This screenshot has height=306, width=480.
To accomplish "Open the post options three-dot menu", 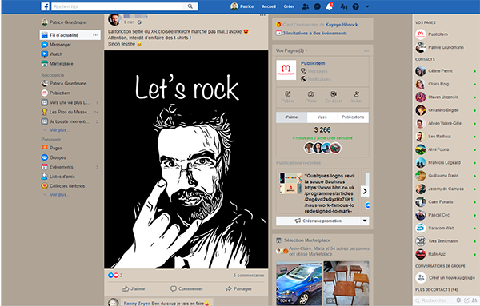I will pyautogui.click(x=262, y=15).
